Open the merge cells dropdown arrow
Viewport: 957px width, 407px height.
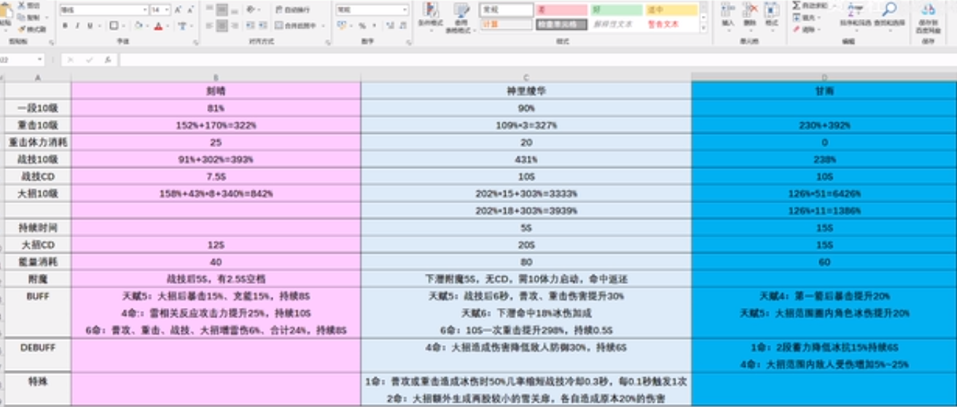coord(323,25)
